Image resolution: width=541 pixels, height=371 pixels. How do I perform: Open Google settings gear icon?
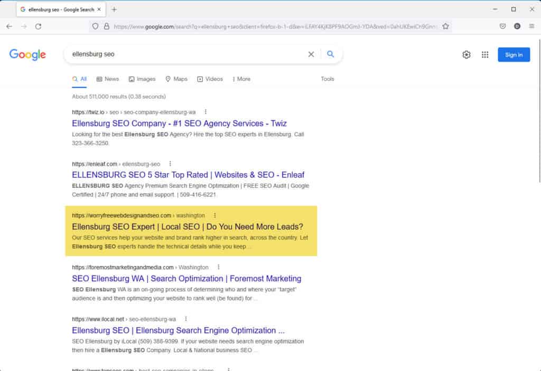467,54
